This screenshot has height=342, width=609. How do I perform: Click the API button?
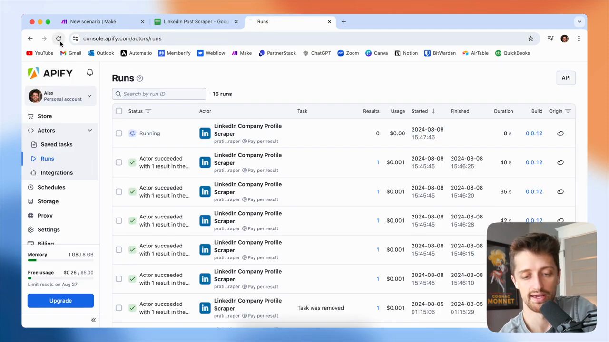pos(566,78)
